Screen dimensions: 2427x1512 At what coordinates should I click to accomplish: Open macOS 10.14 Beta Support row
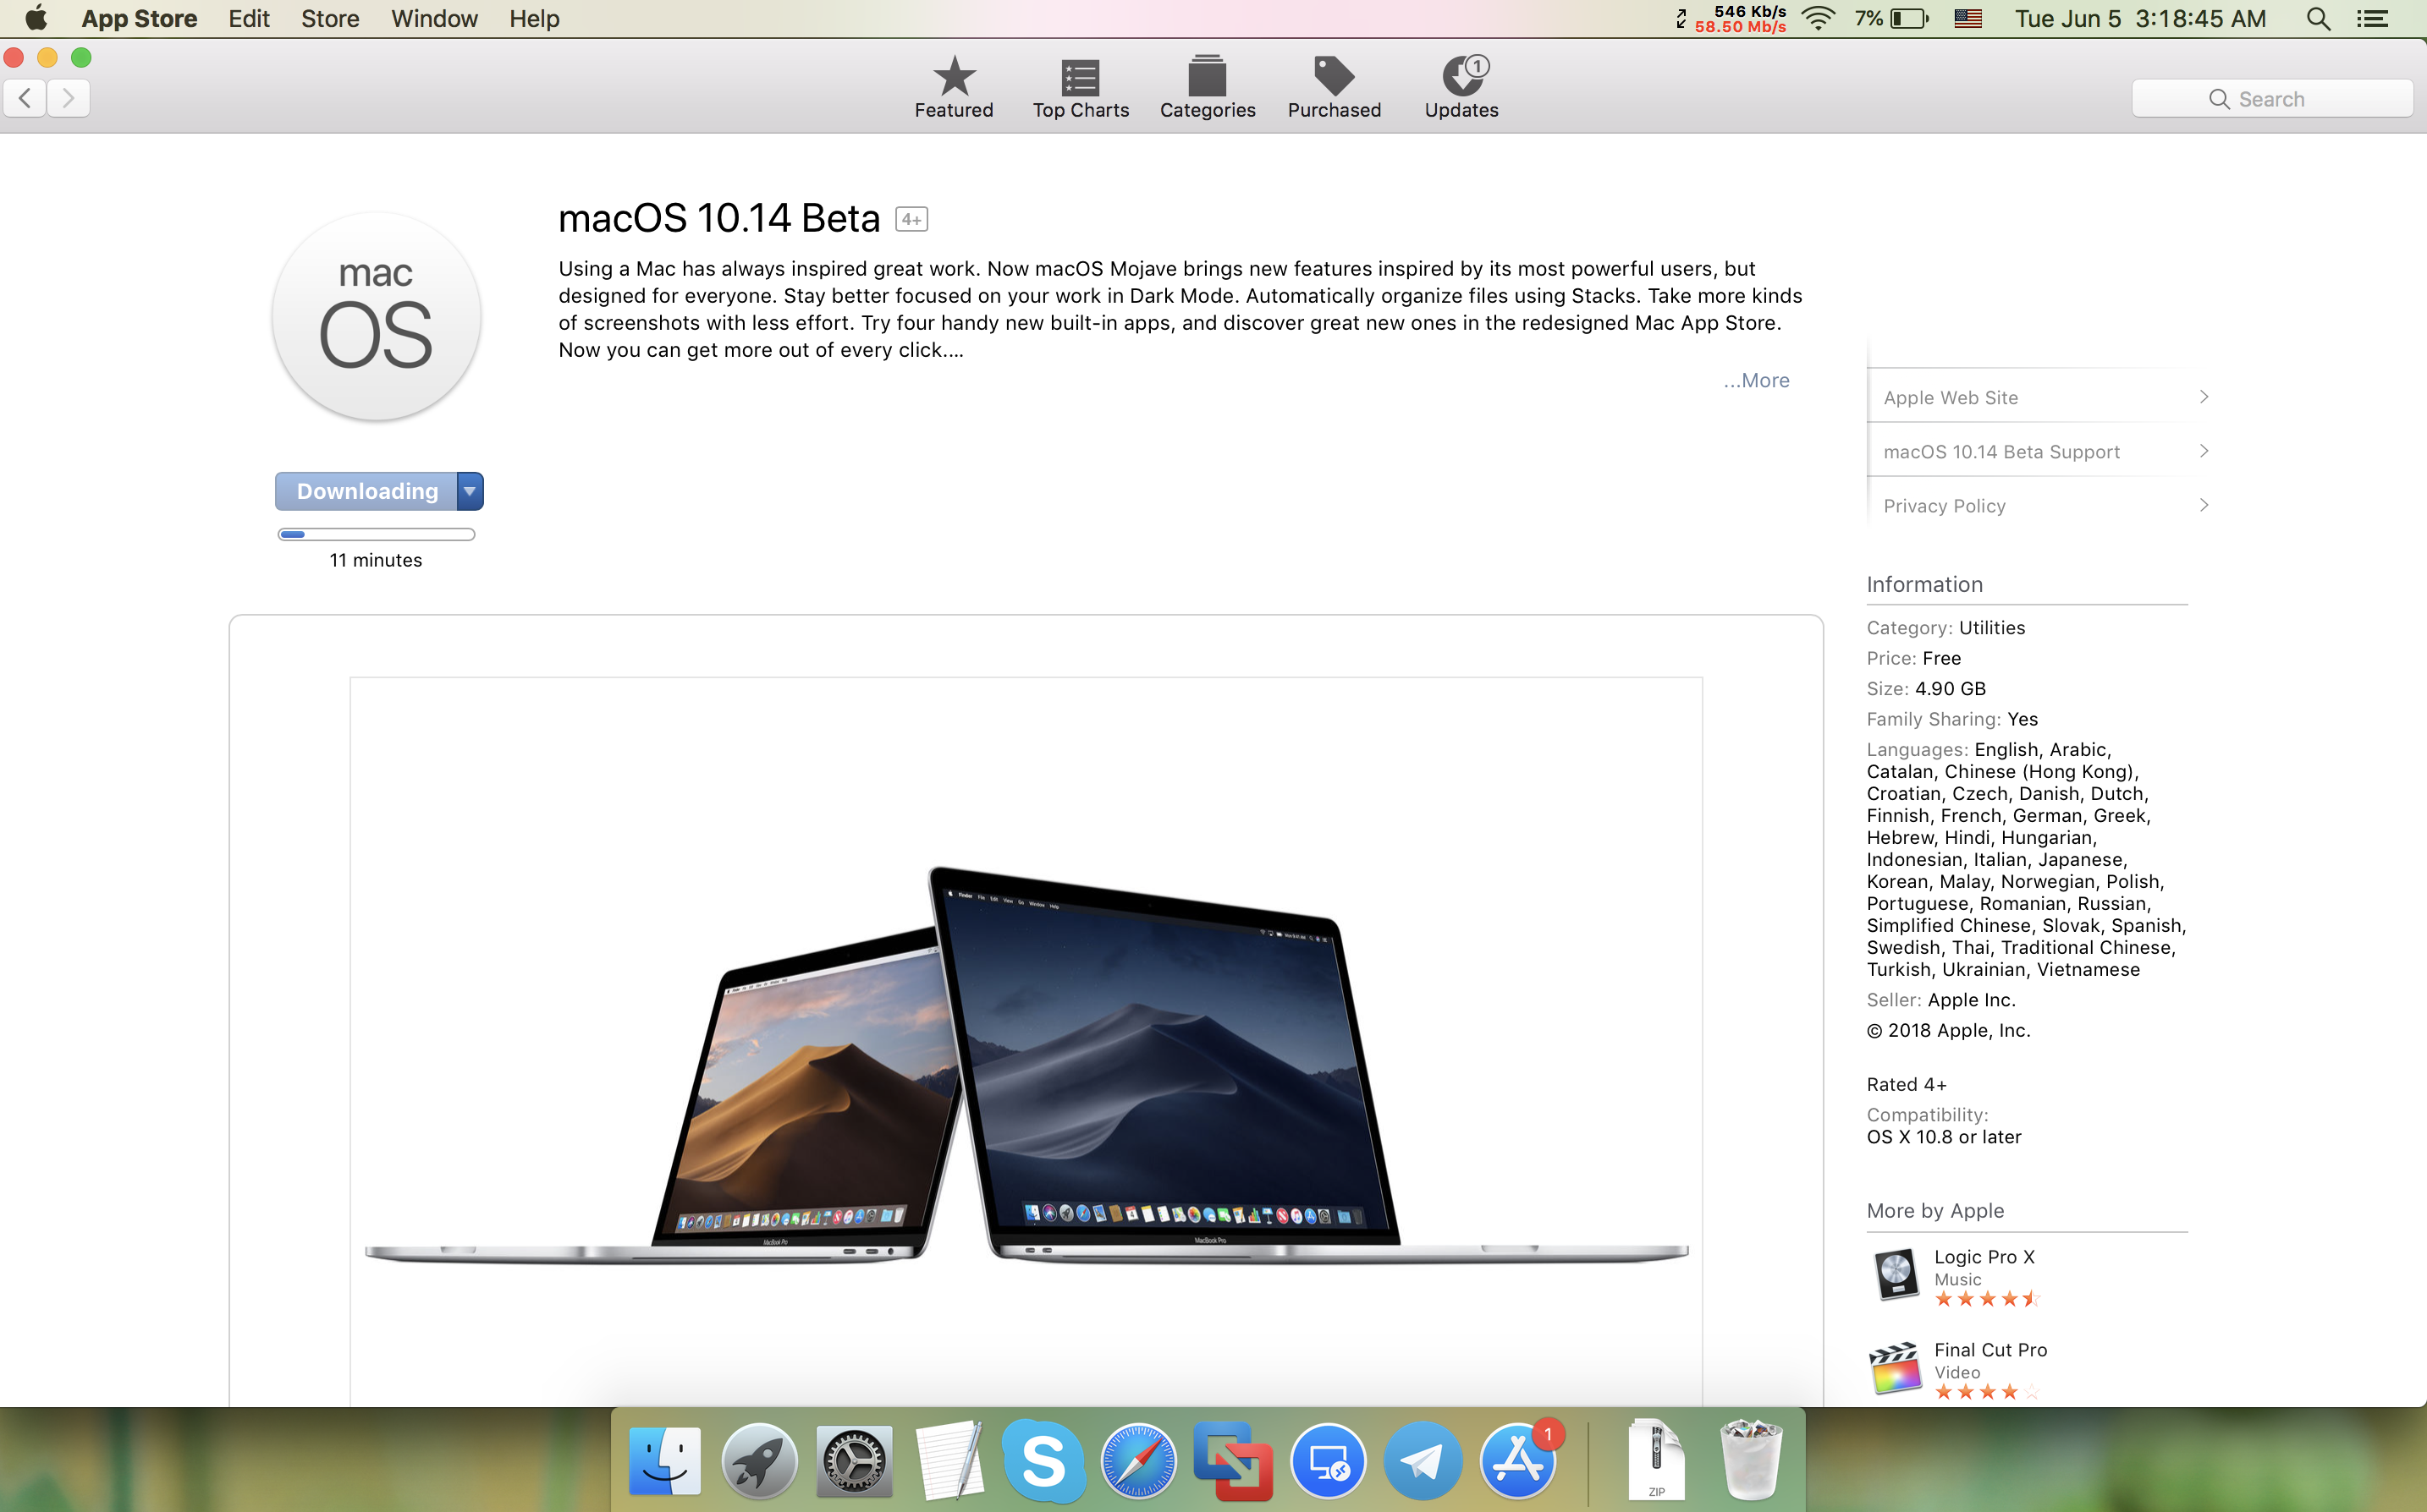(2041, 451)
